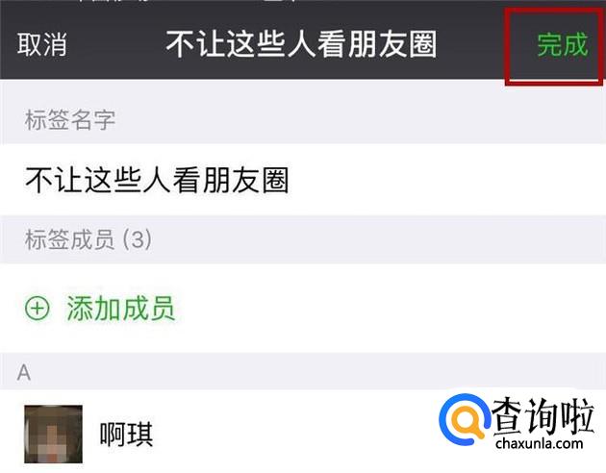This screenshot has height=473, width=606.
Task: Place cursor after 圈 in tag name field
Action: click(290, 180)
